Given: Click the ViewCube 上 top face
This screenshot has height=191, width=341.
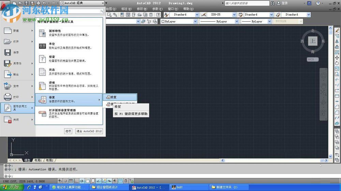Looking at the screenshot, I should click(x=313, y=41).
